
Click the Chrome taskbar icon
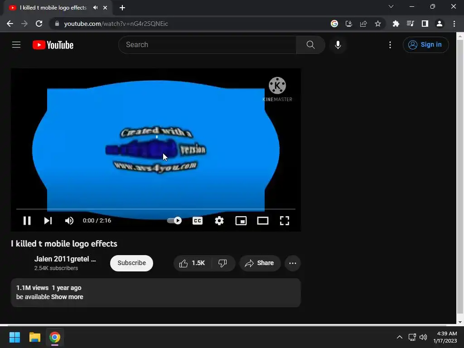click(55, 337)
